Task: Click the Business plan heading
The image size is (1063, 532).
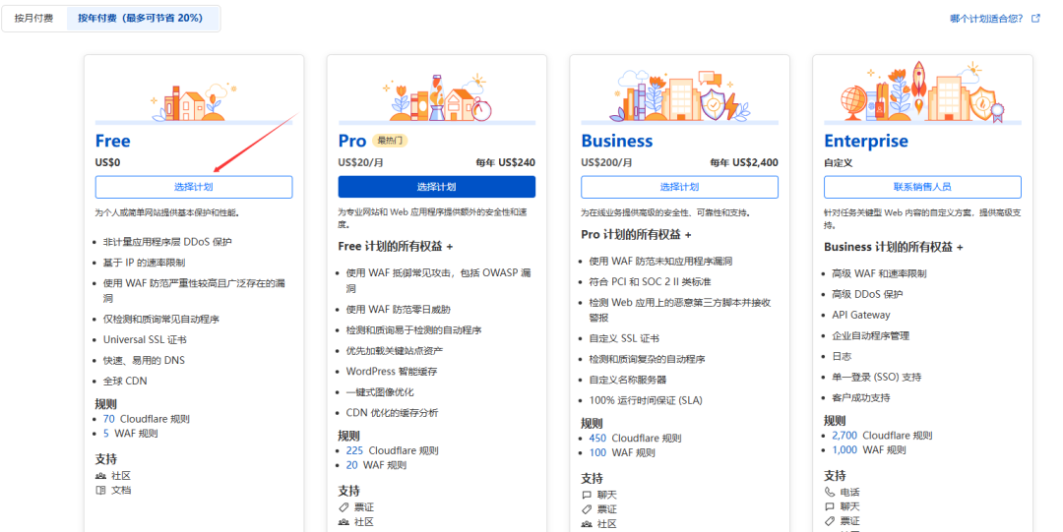Action: (617, 141)
